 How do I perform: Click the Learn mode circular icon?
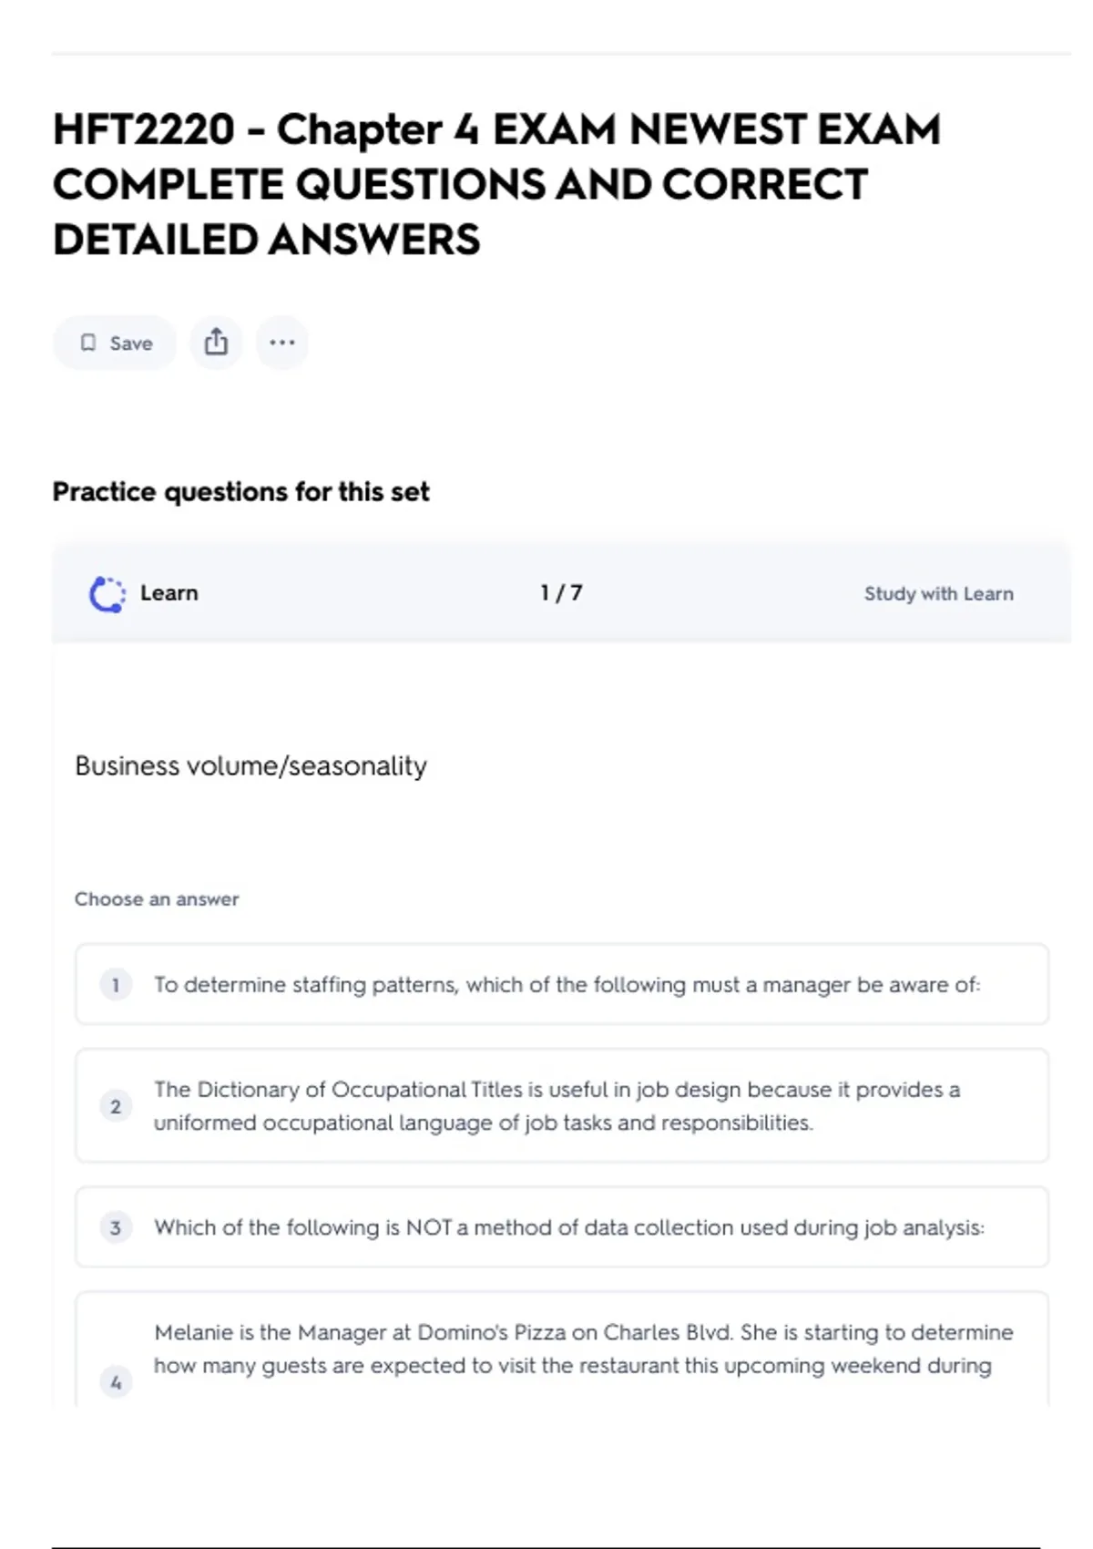tap(107, 594)
